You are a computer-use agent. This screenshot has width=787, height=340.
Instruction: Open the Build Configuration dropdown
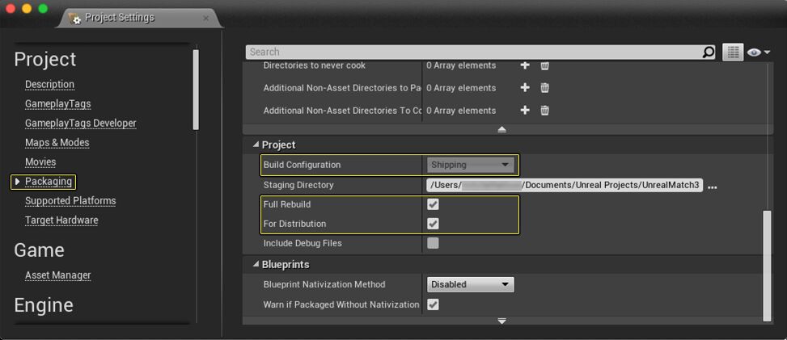click(470, 165)
